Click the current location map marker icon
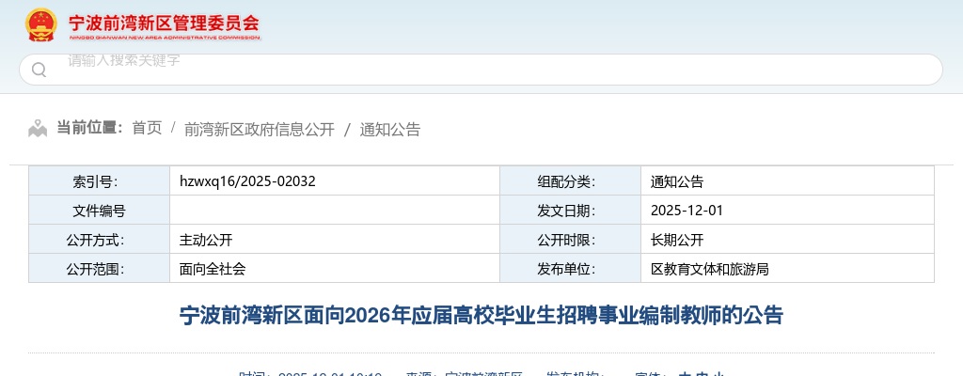 pyautogui.click(x=38, y=129)
